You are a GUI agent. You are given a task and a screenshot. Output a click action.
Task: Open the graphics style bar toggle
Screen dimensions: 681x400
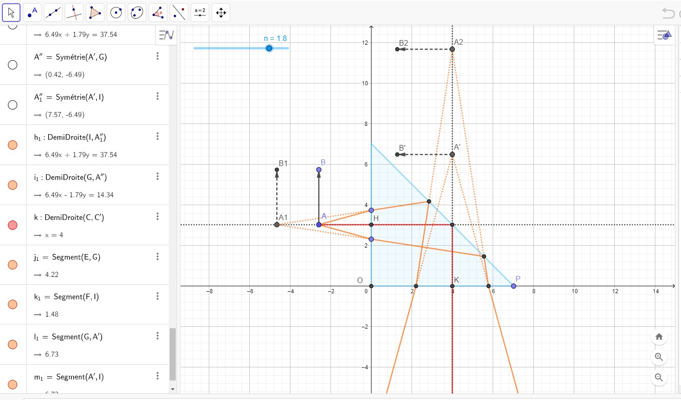point(664,35)
